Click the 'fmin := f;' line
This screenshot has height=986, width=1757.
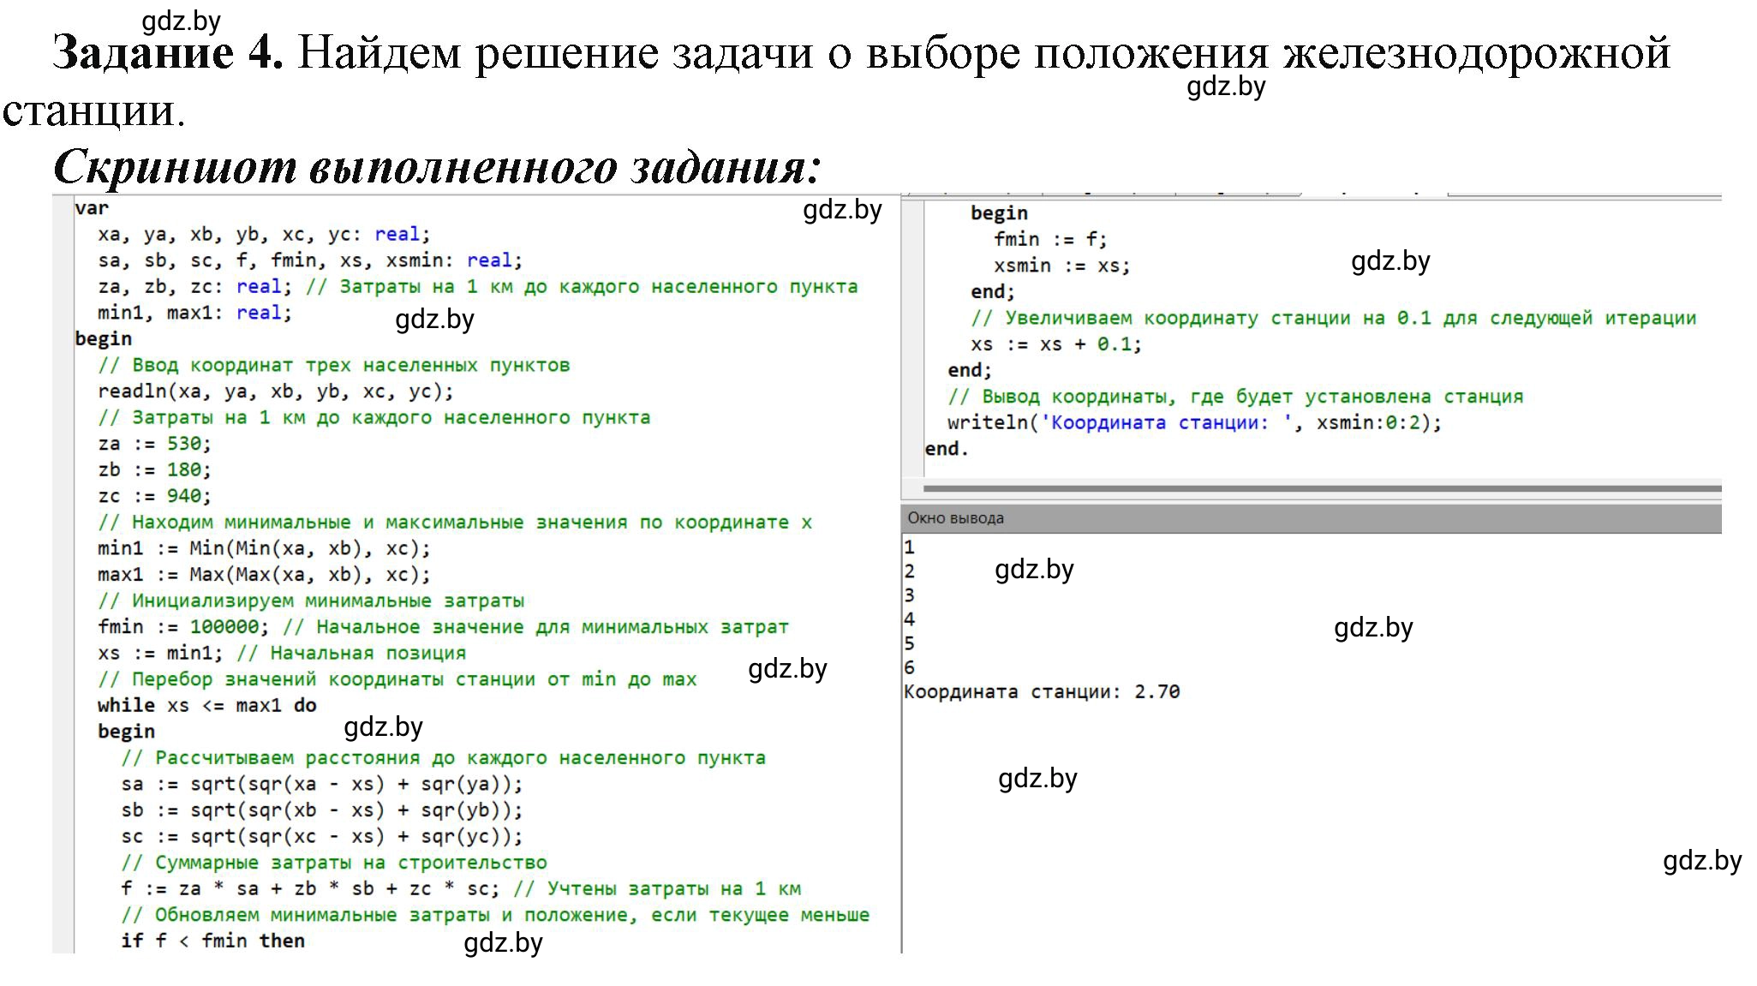click(x=1050, y=240)
